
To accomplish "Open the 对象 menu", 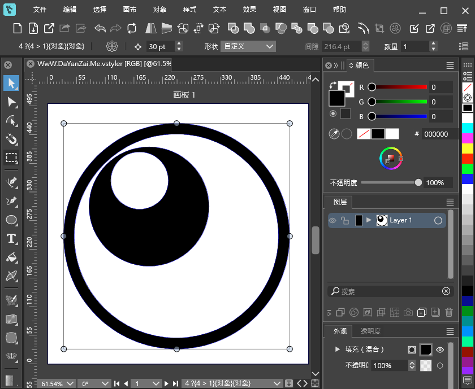I will click(x=159, y=9).
